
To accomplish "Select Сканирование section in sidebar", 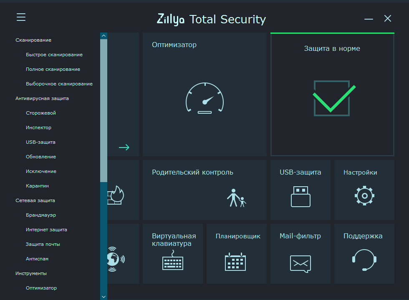I will pos(33,40).
